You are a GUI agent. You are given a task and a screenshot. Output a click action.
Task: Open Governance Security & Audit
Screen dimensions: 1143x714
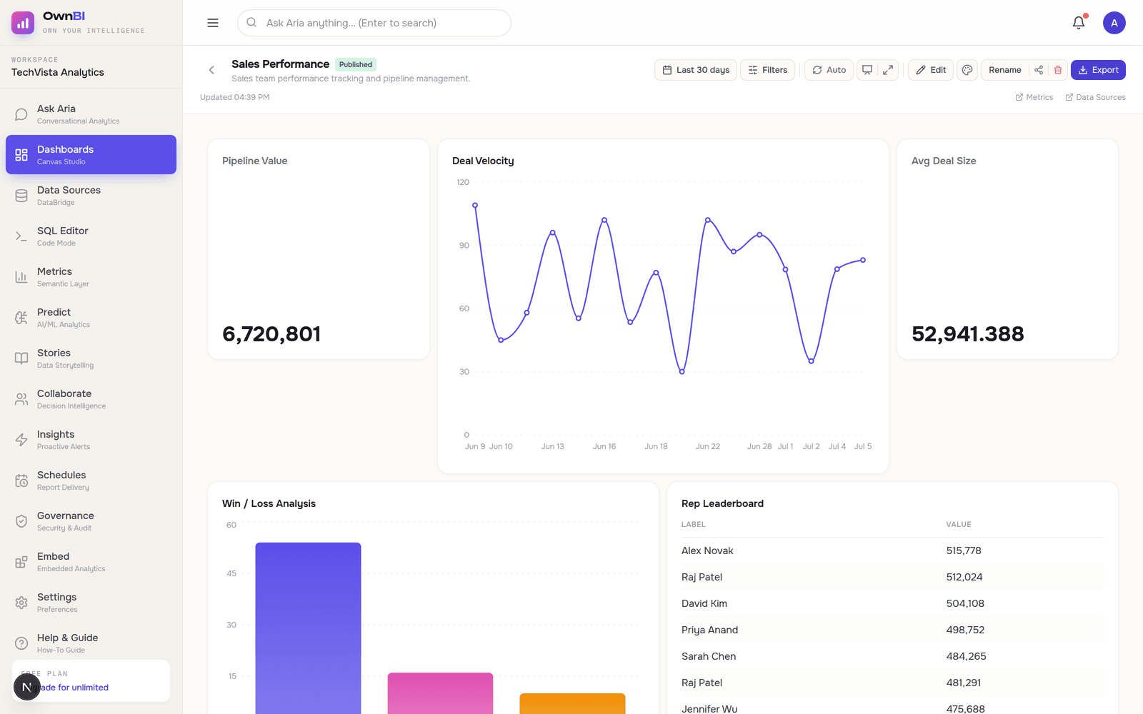tap(91, 521)
